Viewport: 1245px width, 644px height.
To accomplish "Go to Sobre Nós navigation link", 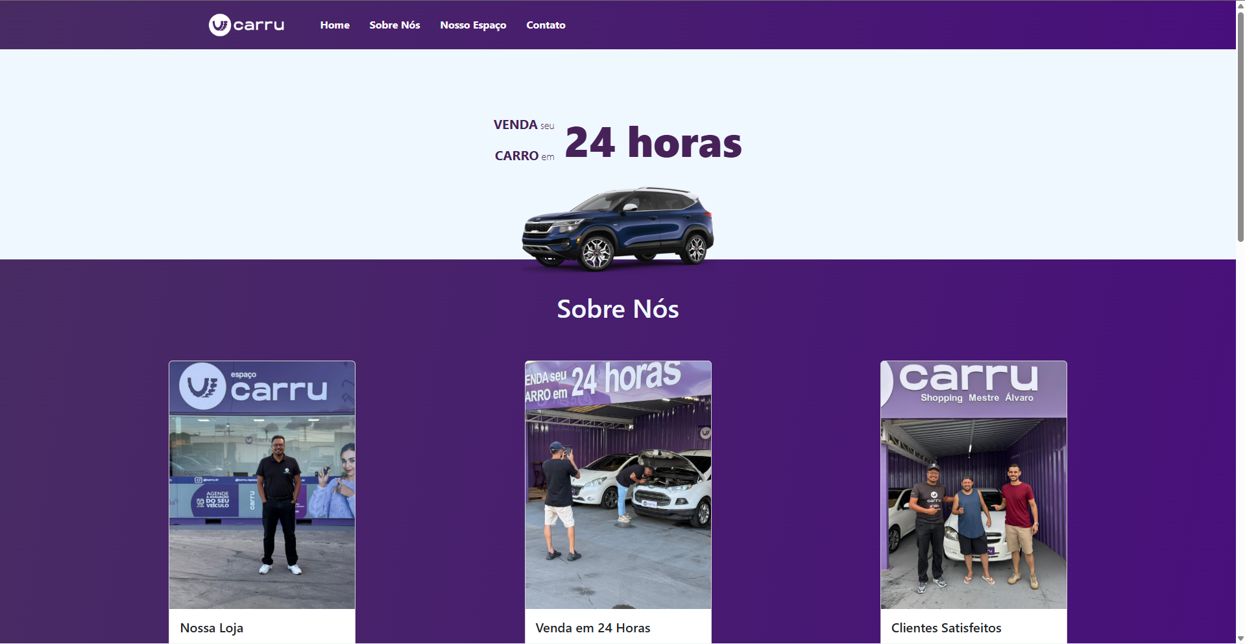I will coord(394,25).
